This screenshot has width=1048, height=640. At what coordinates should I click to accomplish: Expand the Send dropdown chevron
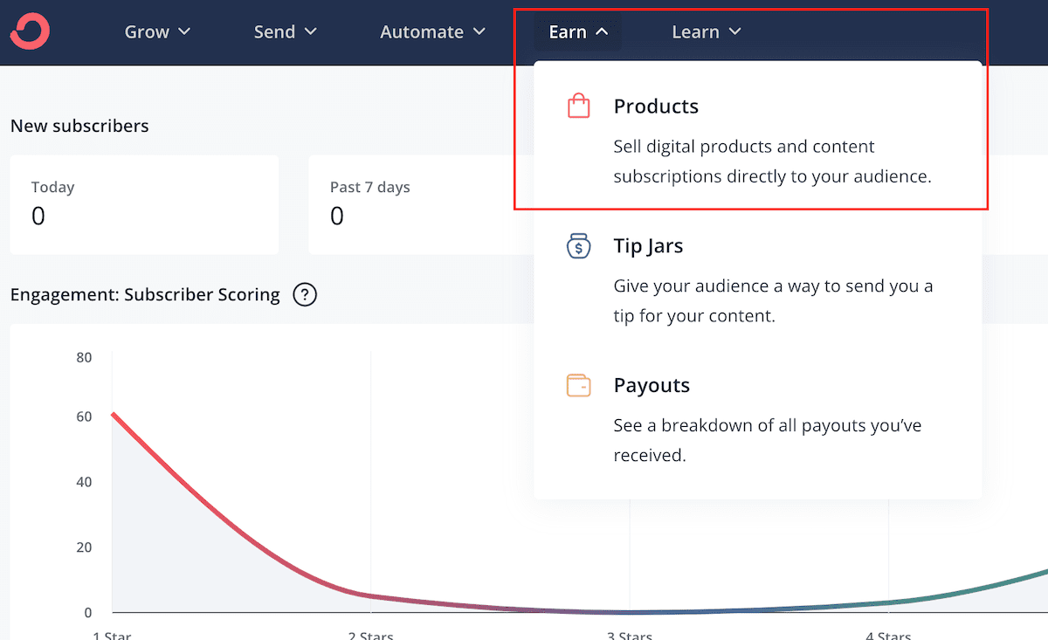point(312,31)
